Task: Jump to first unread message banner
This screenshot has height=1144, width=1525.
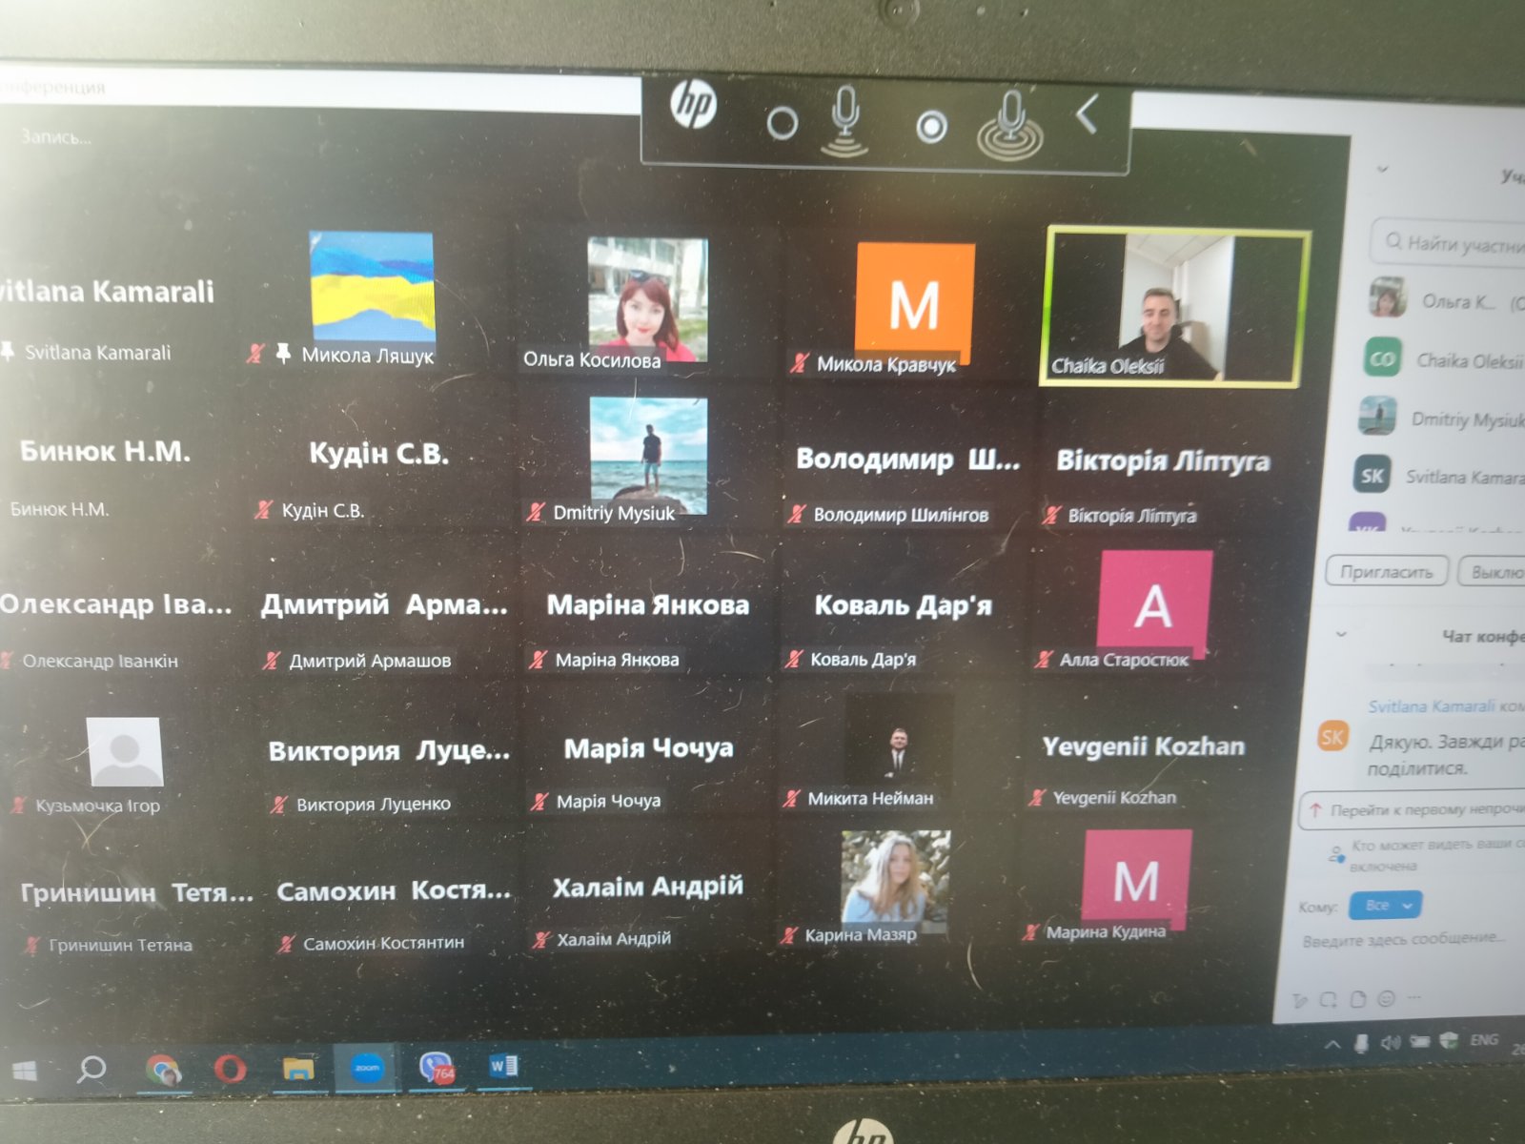Action: (1413, 809)
